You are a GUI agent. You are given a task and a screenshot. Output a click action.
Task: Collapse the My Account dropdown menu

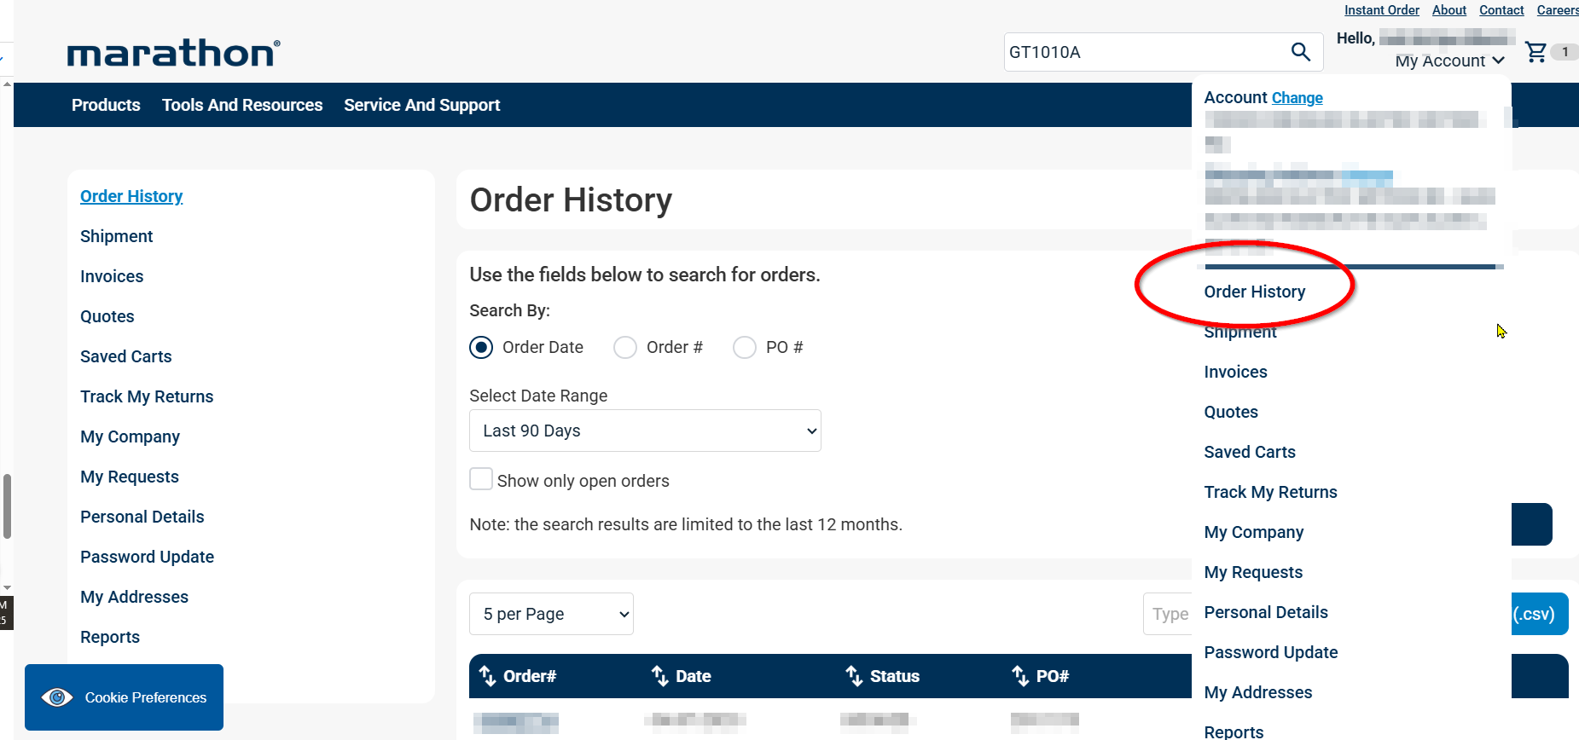click(x=1449, y=61)
